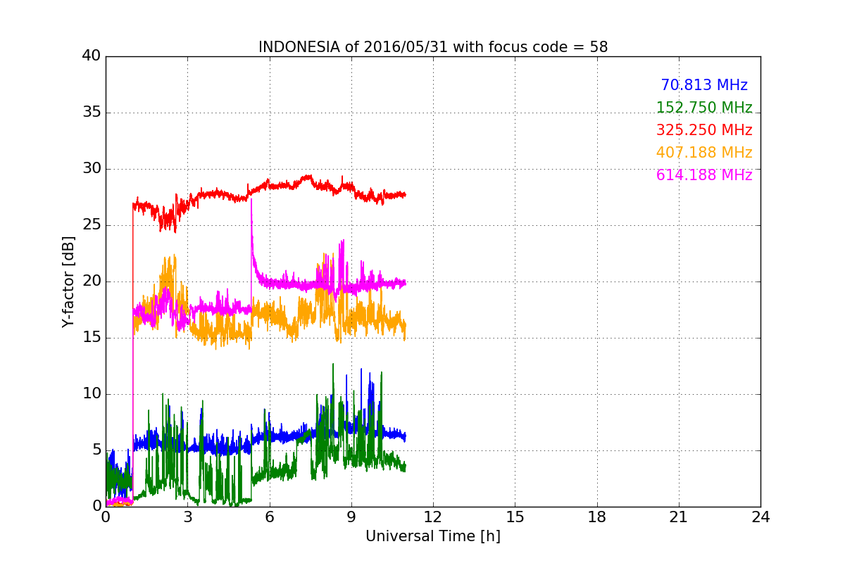845x563 pixels.
Task: Click y-axis tick label 10
Action: [x=92, y=394]
